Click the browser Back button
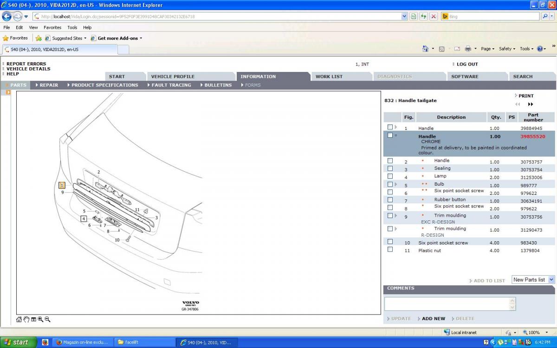557x348 pixels. click(x=7, y=16)
